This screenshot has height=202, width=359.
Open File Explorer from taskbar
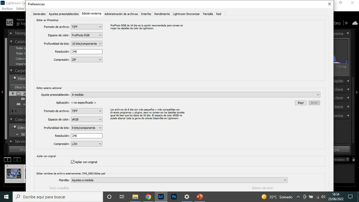point(135,197)
